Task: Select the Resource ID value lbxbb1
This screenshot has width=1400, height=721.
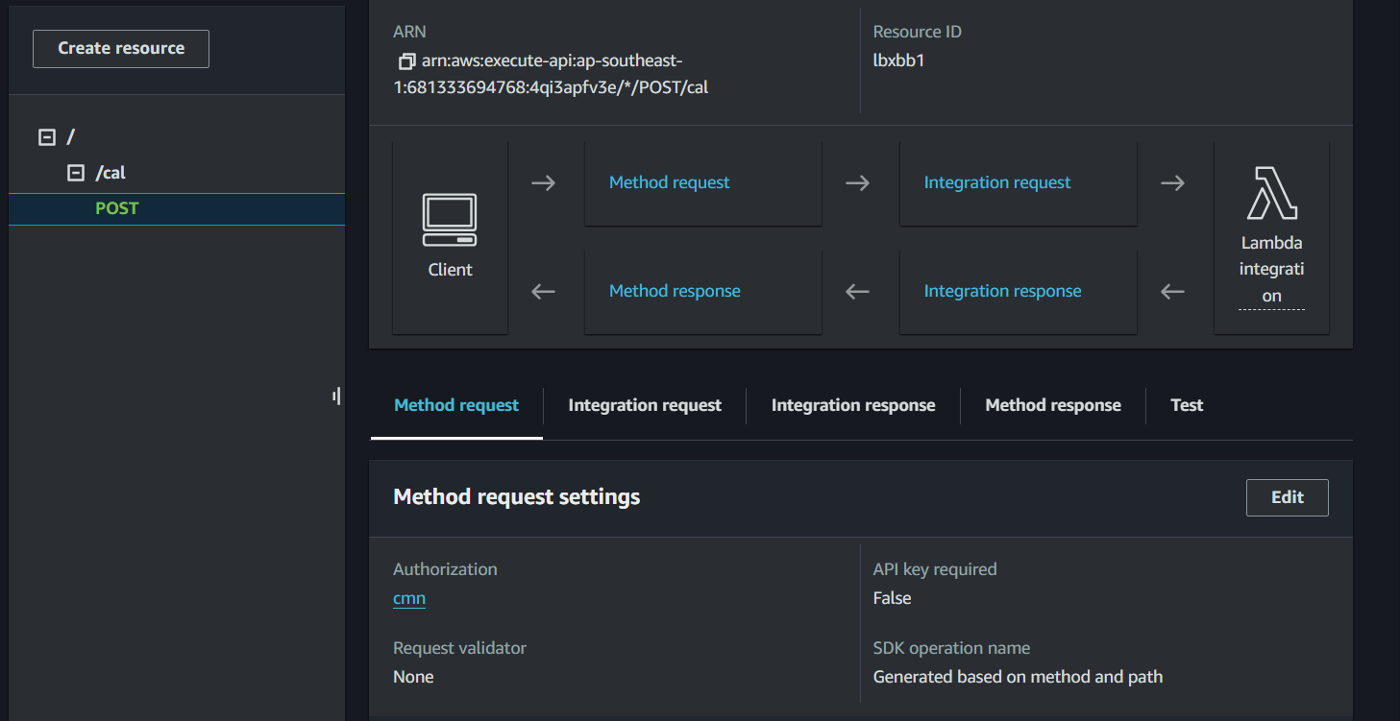Action: click(899, 60)
